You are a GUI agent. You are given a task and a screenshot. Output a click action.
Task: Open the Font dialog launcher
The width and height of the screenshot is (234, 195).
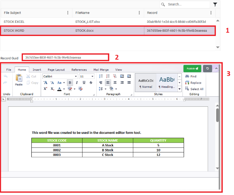point(94,94)
